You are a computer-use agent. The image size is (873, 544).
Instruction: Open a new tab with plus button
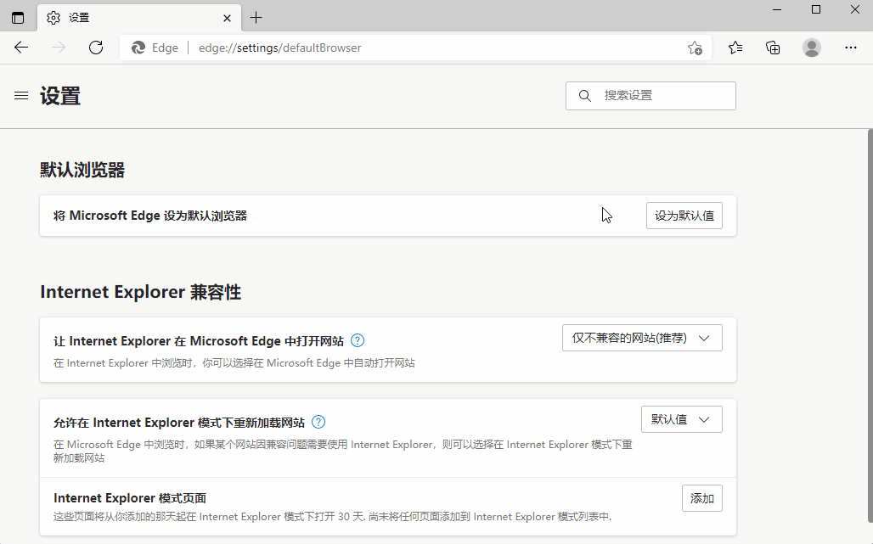[x=256, y=17]
